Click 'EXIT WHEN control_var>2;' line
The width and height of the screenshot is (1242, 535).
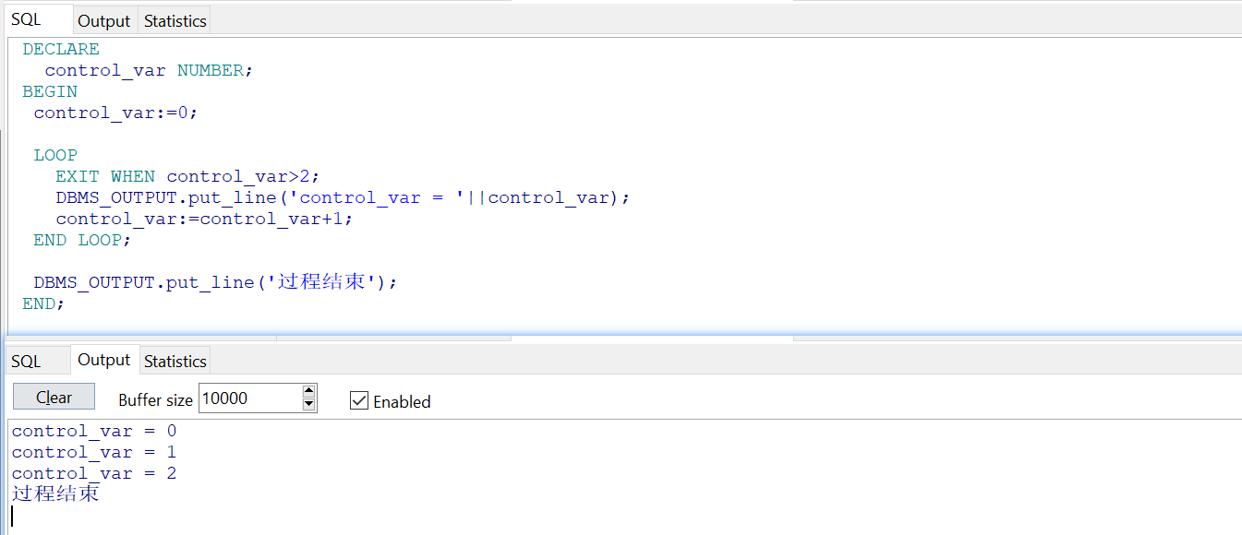pos(187,176)
